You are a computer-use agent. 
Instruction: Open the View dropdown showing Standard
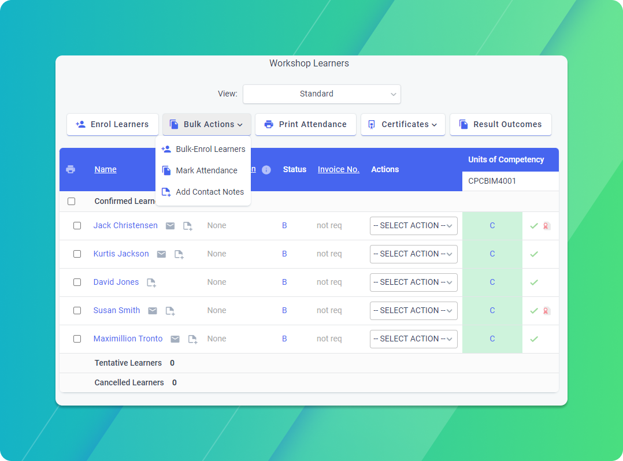[x=321, y=94]
